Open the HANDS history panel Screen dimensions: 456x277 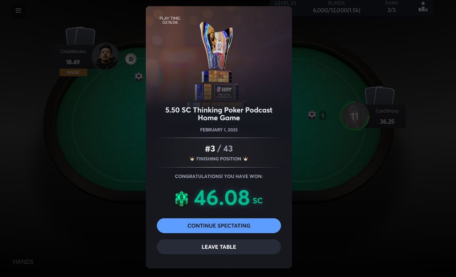pos(23,262)
